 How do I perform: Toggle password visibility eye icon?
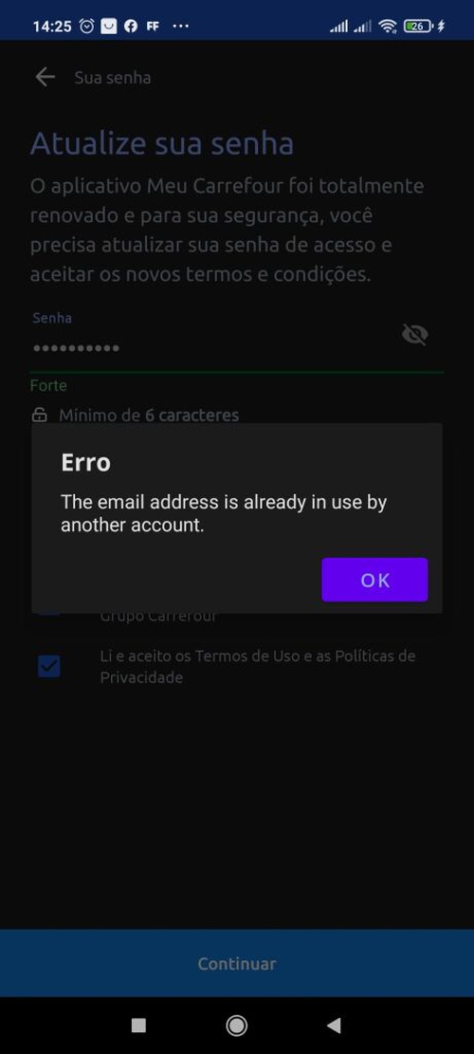pos(415,334)
